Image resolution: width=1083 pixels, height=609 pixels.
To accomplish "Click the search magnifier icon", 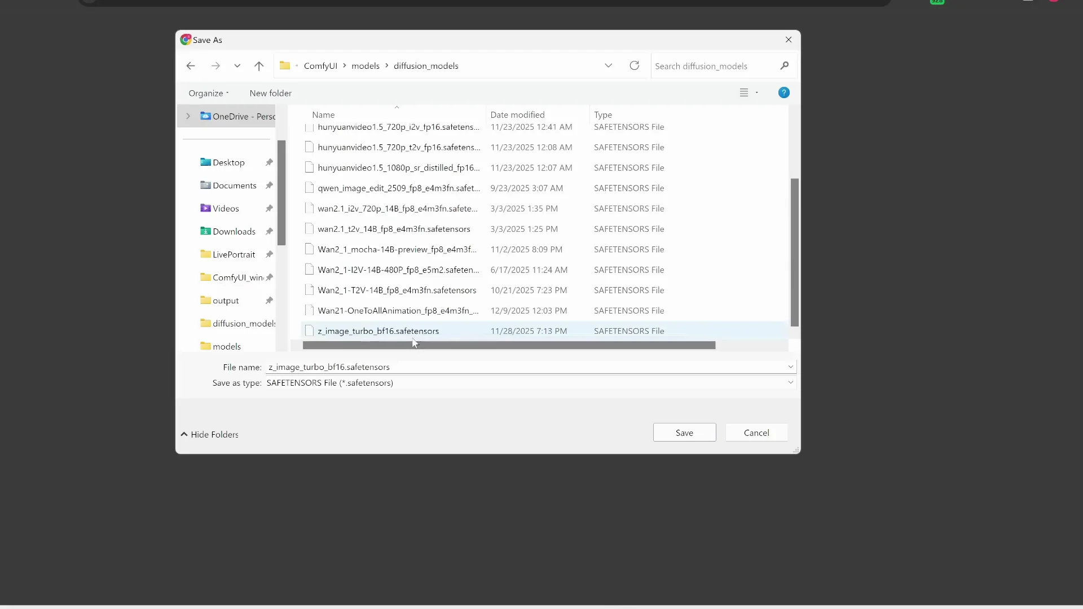I will 784,65.
